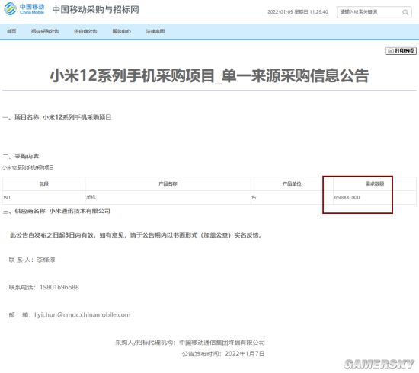
Task: Click the China Mobile logo
Action: pyautogui.click(x=24, y=9)
